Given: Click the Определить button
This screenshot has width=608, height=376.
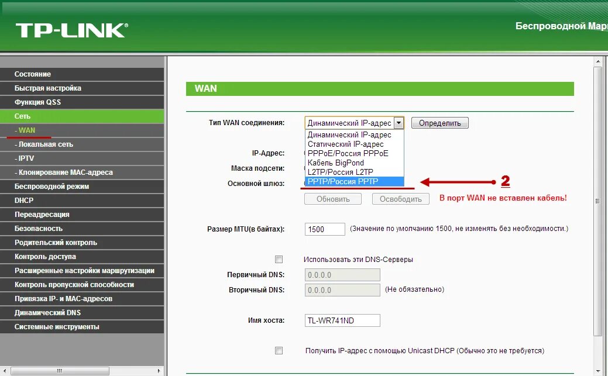Looking at the screenshot, I should click(439, 123).
